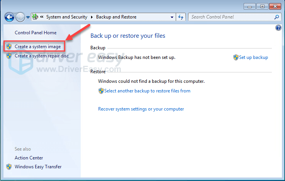Click shield icon next to Set up backup
The width and height of the screenshot is (285, 181).
pos(236,57)
